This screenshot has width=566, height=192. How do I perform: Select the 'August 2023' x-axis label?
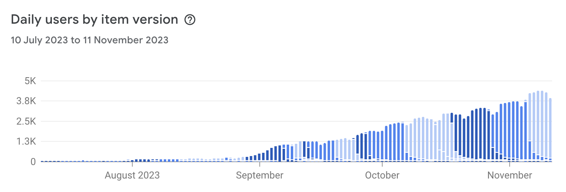tap(132, 176)
